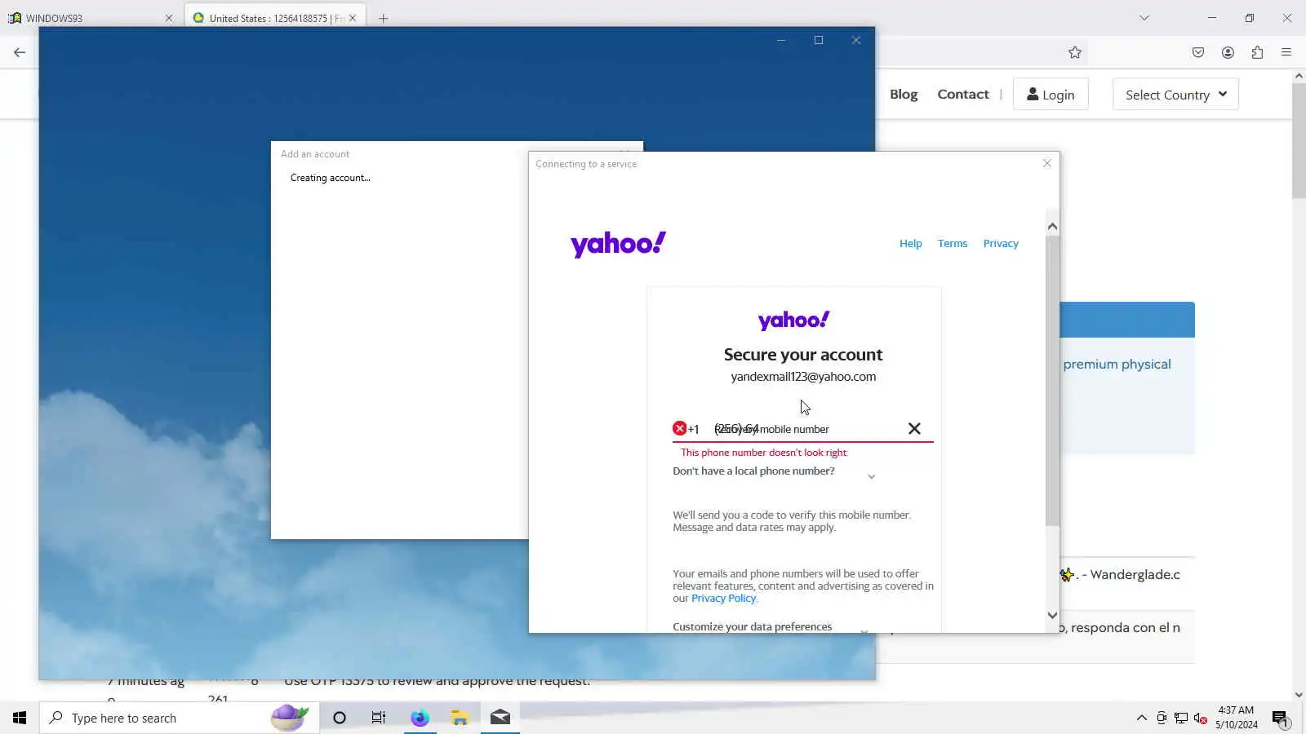Screen dimensions: 1306x734
Task: Click "We'll send you a code" notice text
Action: [x=792, y=521]
